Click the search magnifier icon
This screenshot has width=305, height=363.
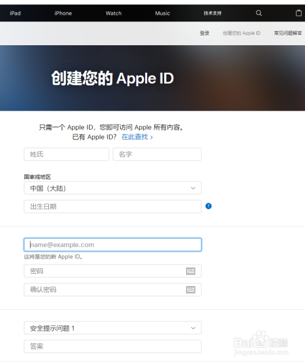259,13
